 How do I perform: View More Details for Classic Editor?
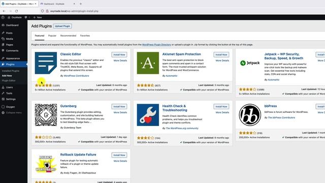pos(120,60)
